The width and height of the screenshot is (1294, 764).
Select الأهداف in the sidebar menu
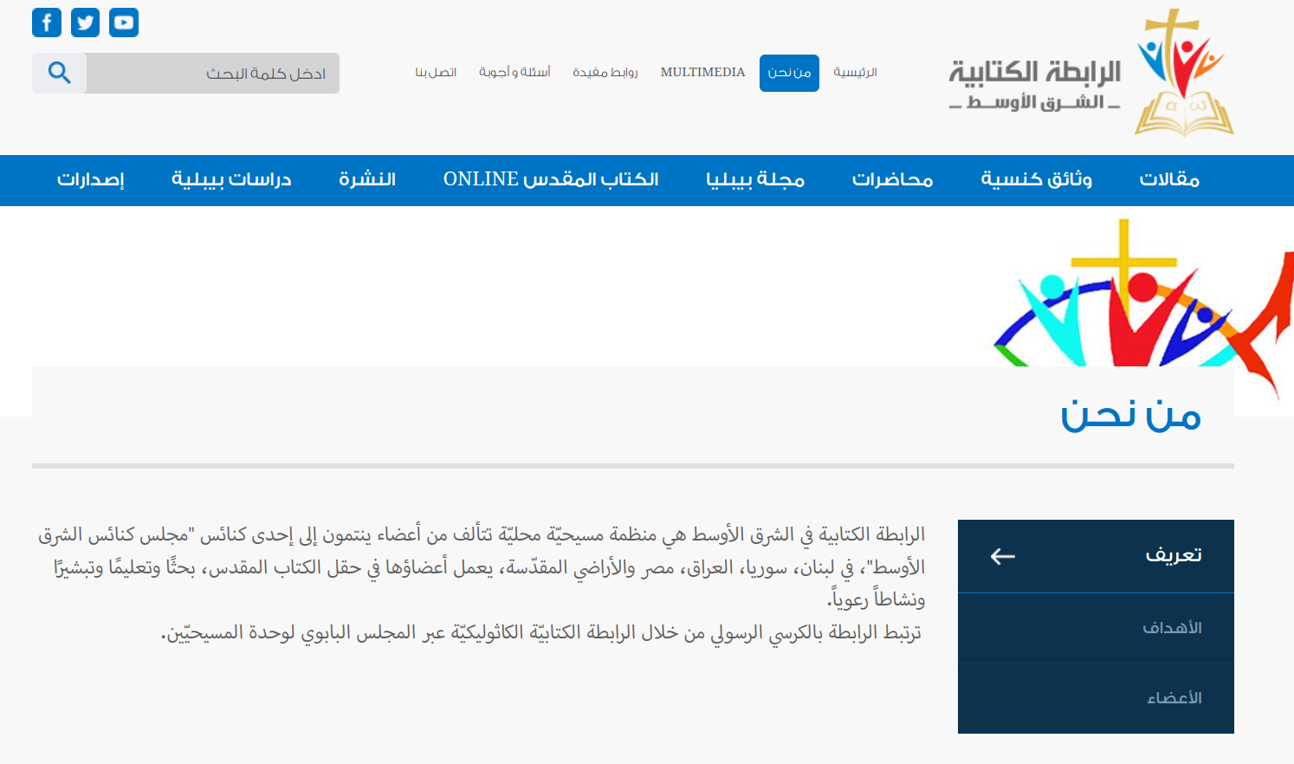click(1096, 628)
